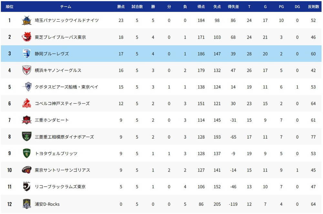The image size is (323, 214).
Task: Click the Mitsubishi Dynaboars green logo
Action: point(26,137)
